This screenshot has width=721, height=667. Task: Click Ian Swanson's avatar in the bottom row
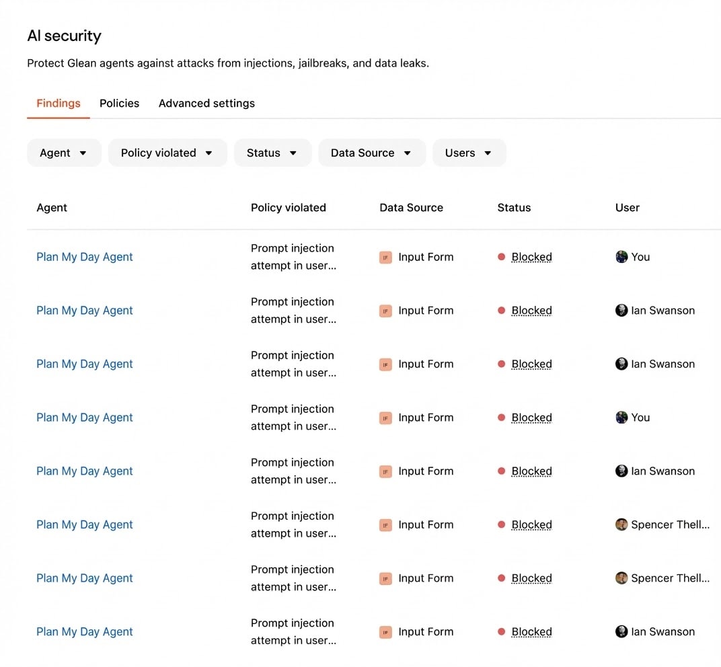pos(621,632)
